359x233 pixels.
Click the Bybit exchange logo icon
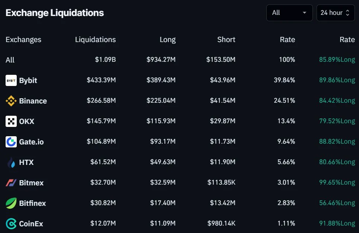point(11,80)
